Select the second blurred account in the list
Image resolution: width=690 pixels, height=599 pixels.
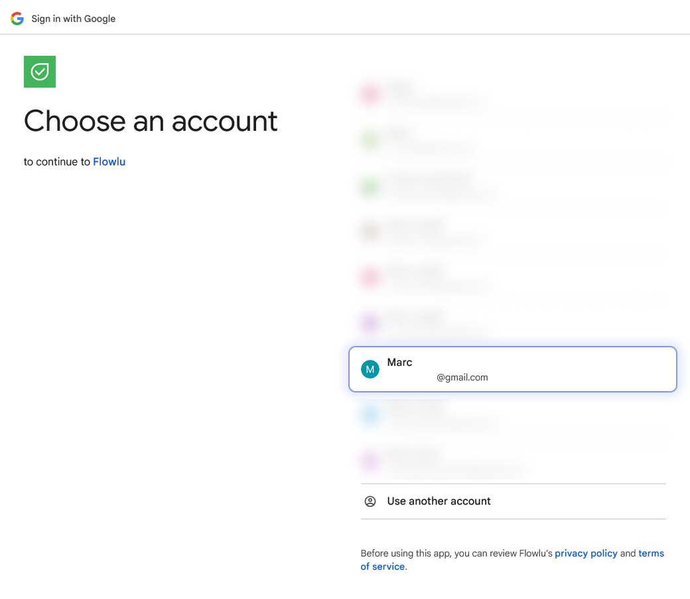pyautogui.click(x=512, y=140)
